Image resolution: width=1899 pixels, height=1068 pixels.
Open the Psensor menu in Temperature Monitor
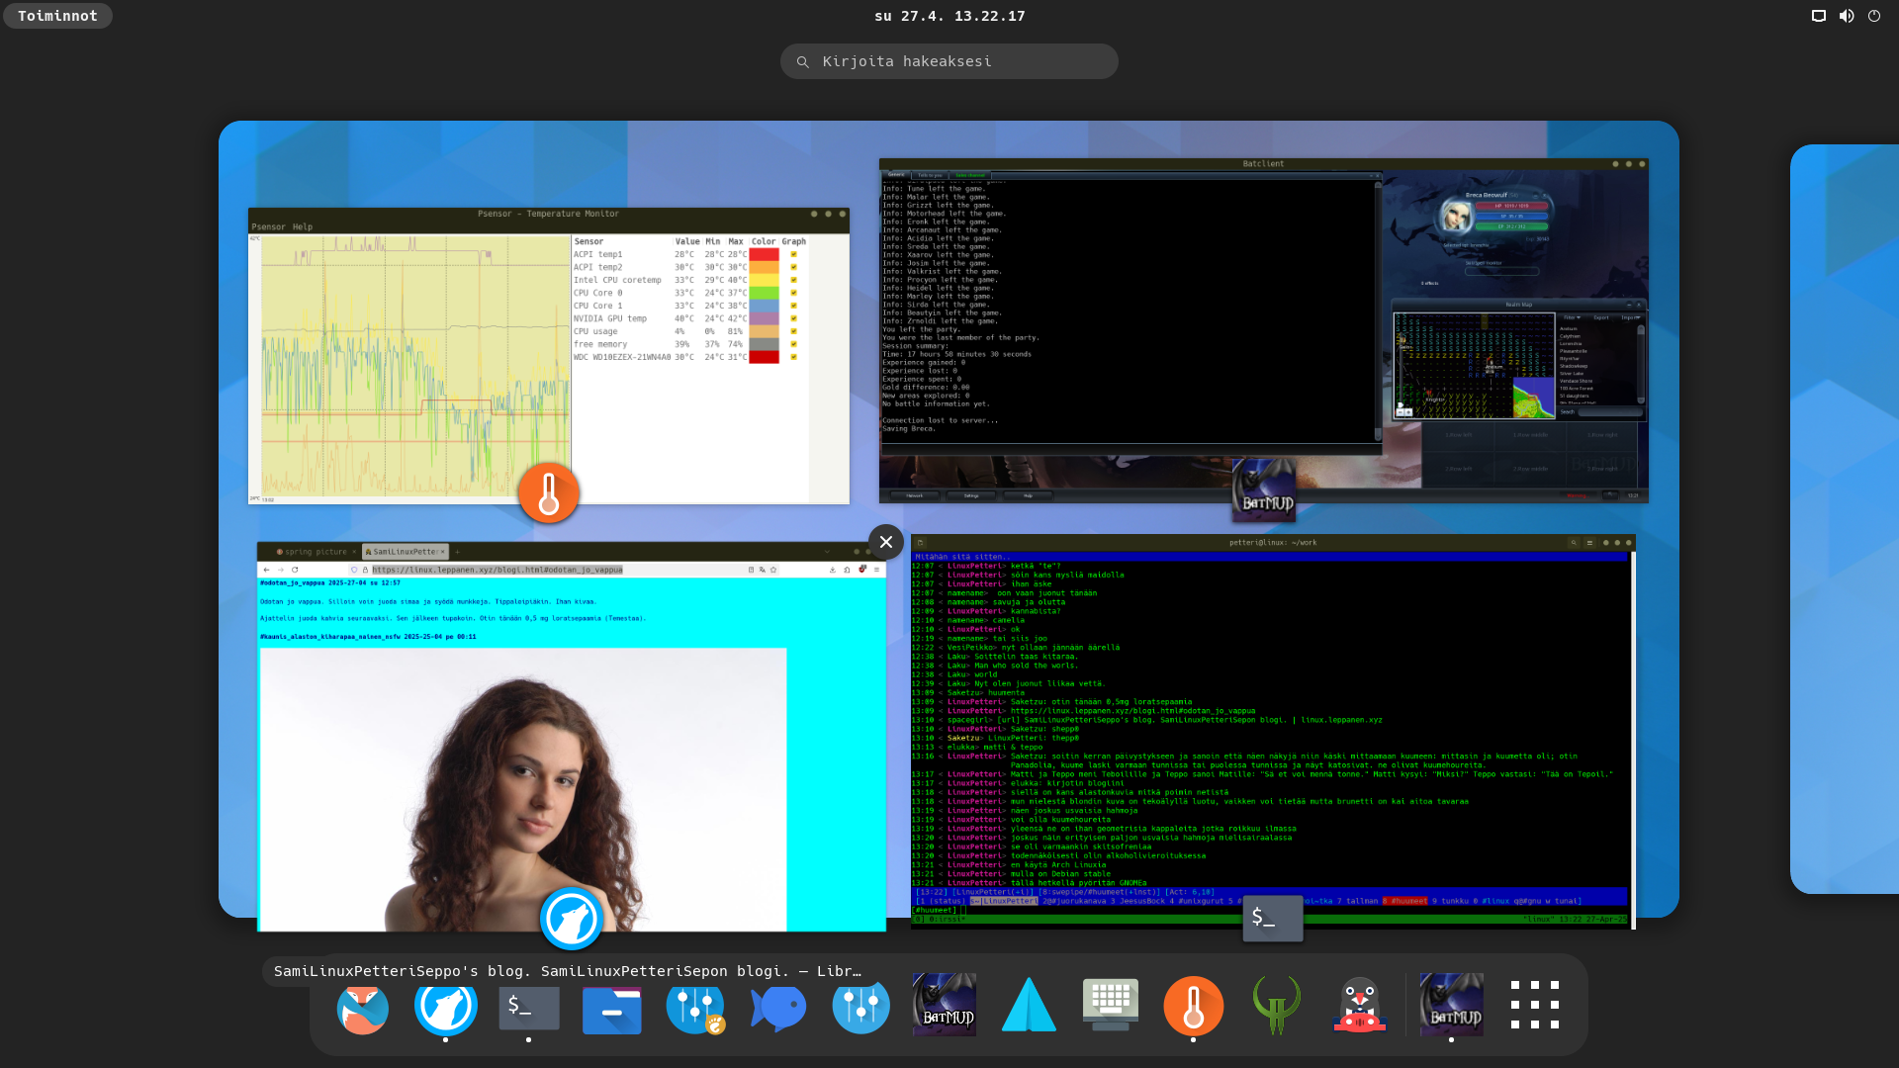[268, 226]
